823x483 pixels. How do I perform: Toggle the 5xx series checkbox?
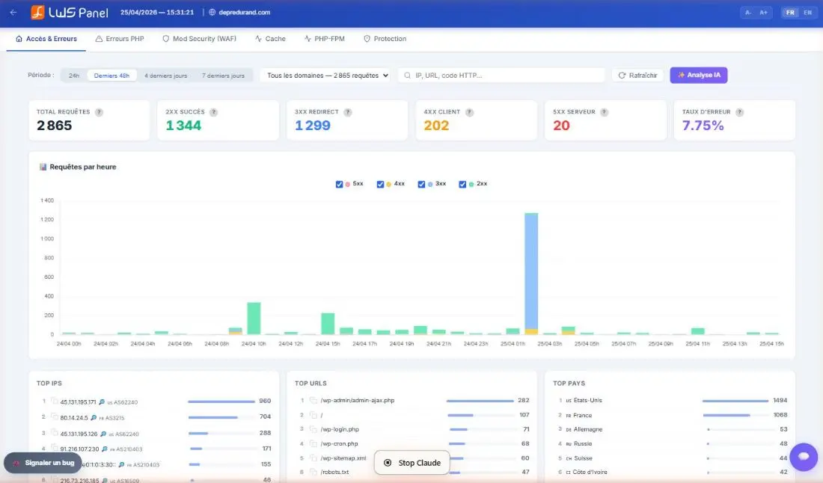[x=339, y=184]
